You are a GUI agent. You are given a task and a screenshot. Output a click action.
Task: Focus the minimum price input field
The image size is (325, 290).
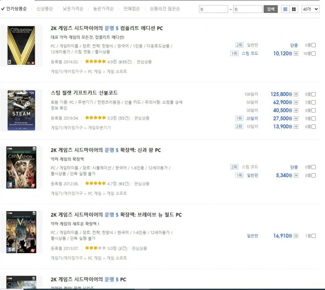[x=213, y=9]
